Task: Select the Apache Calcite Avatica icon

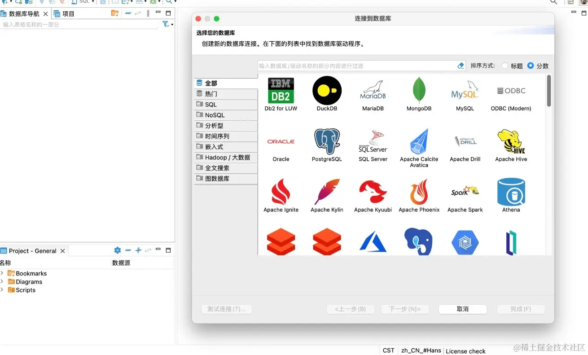Action: 419,141
